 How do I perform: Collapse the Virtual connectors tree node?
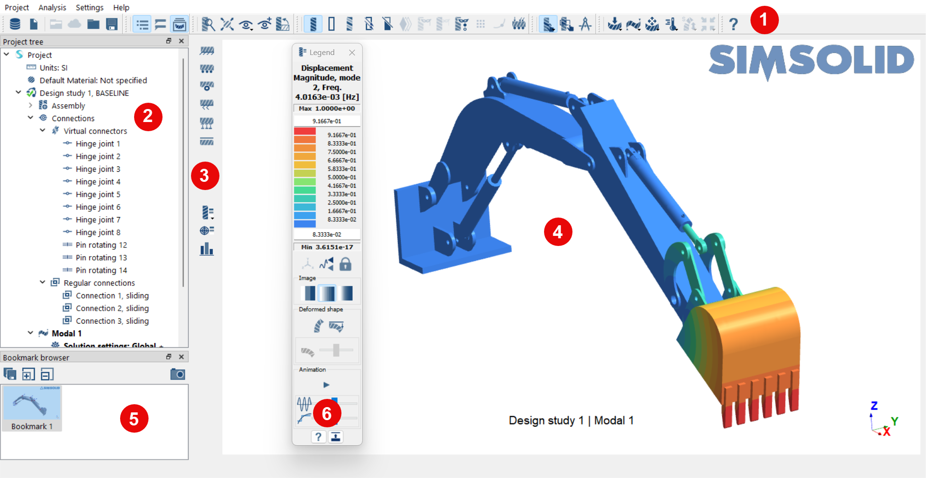[x=42, y=131]
